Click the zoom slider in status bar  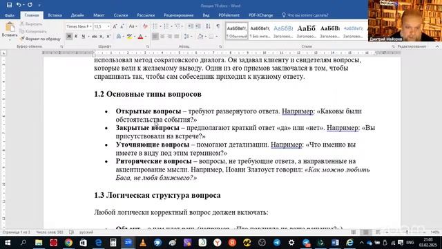pos(406,232)
